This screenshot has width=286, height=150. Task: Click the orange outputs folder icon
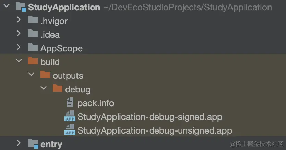(x=45, y=75)
